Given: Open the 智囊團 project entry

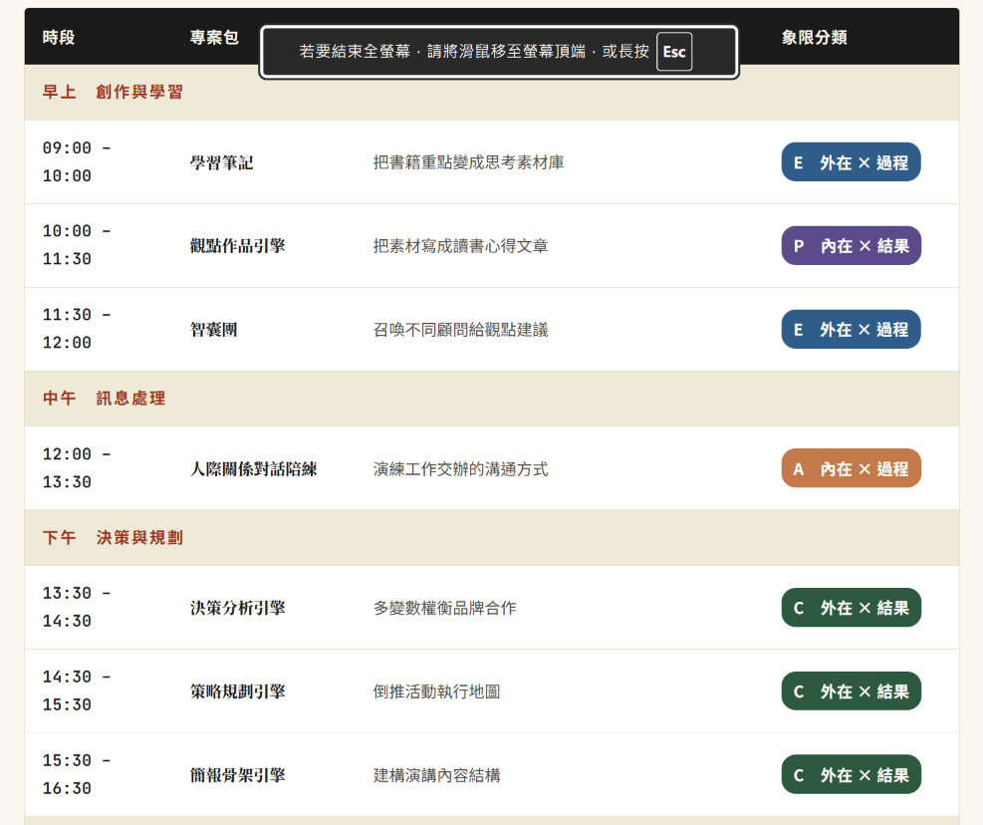Looking at the screenshot, I should [x=214, y=330].
